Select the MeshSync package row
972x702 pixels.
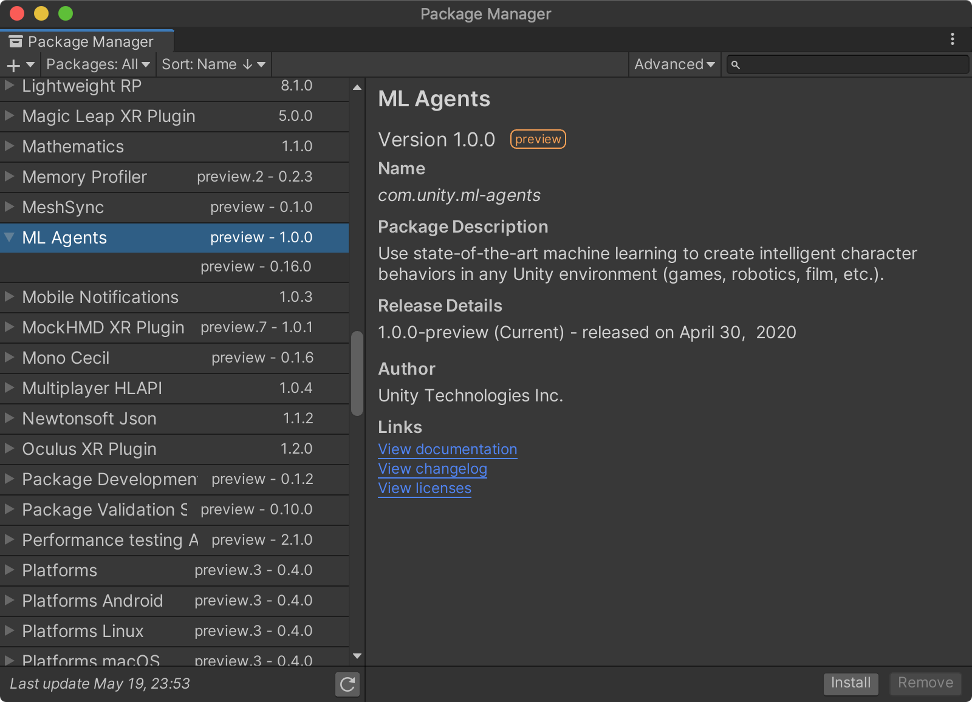[174, 207]
